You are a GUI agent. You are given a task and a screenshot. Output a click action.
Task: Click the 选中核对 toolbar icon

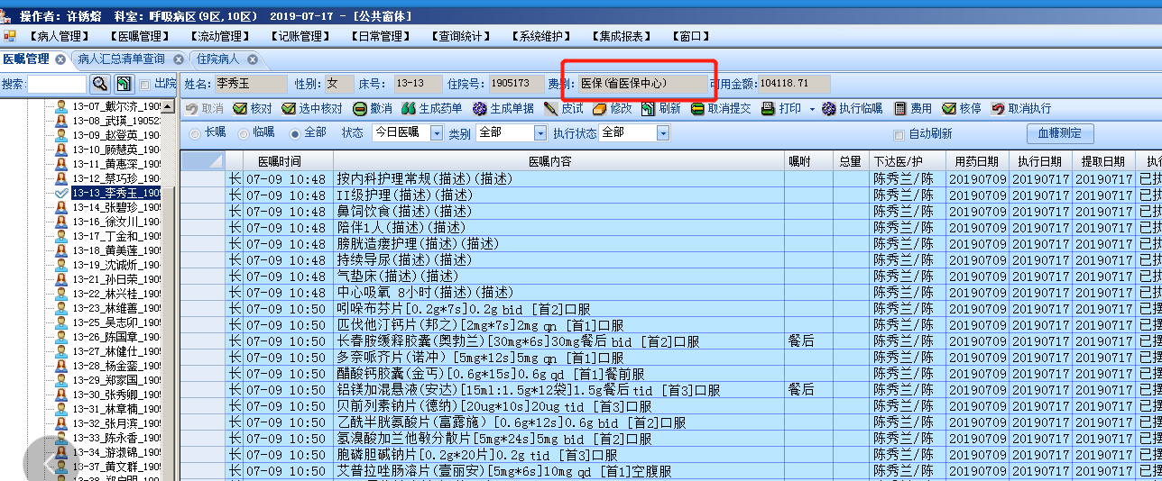[289, 109]
